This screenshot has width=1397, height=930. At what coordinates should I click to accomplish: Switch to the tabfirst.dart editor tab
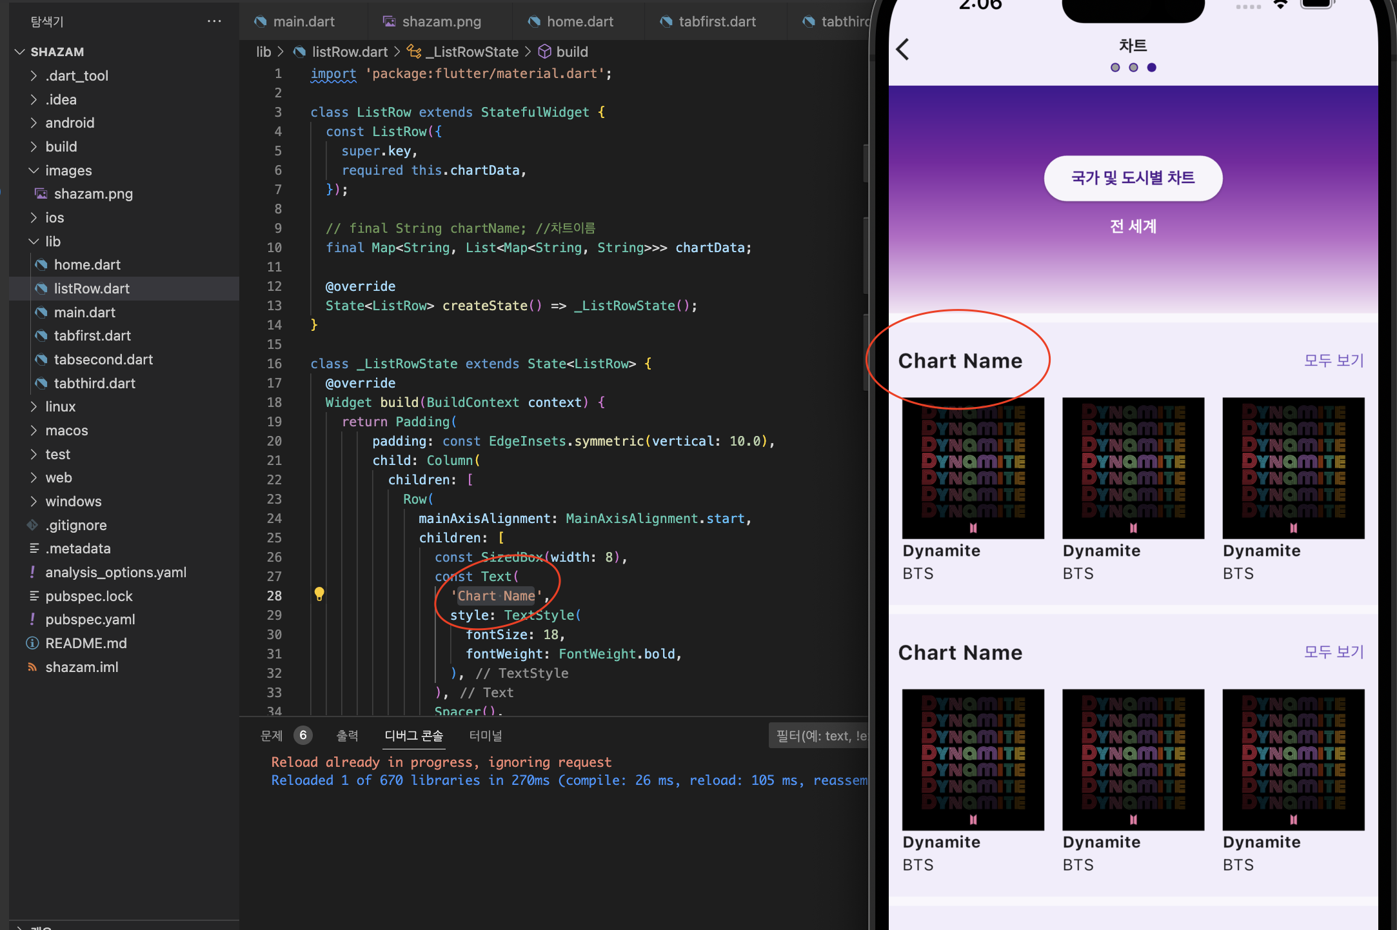[716, 21]
